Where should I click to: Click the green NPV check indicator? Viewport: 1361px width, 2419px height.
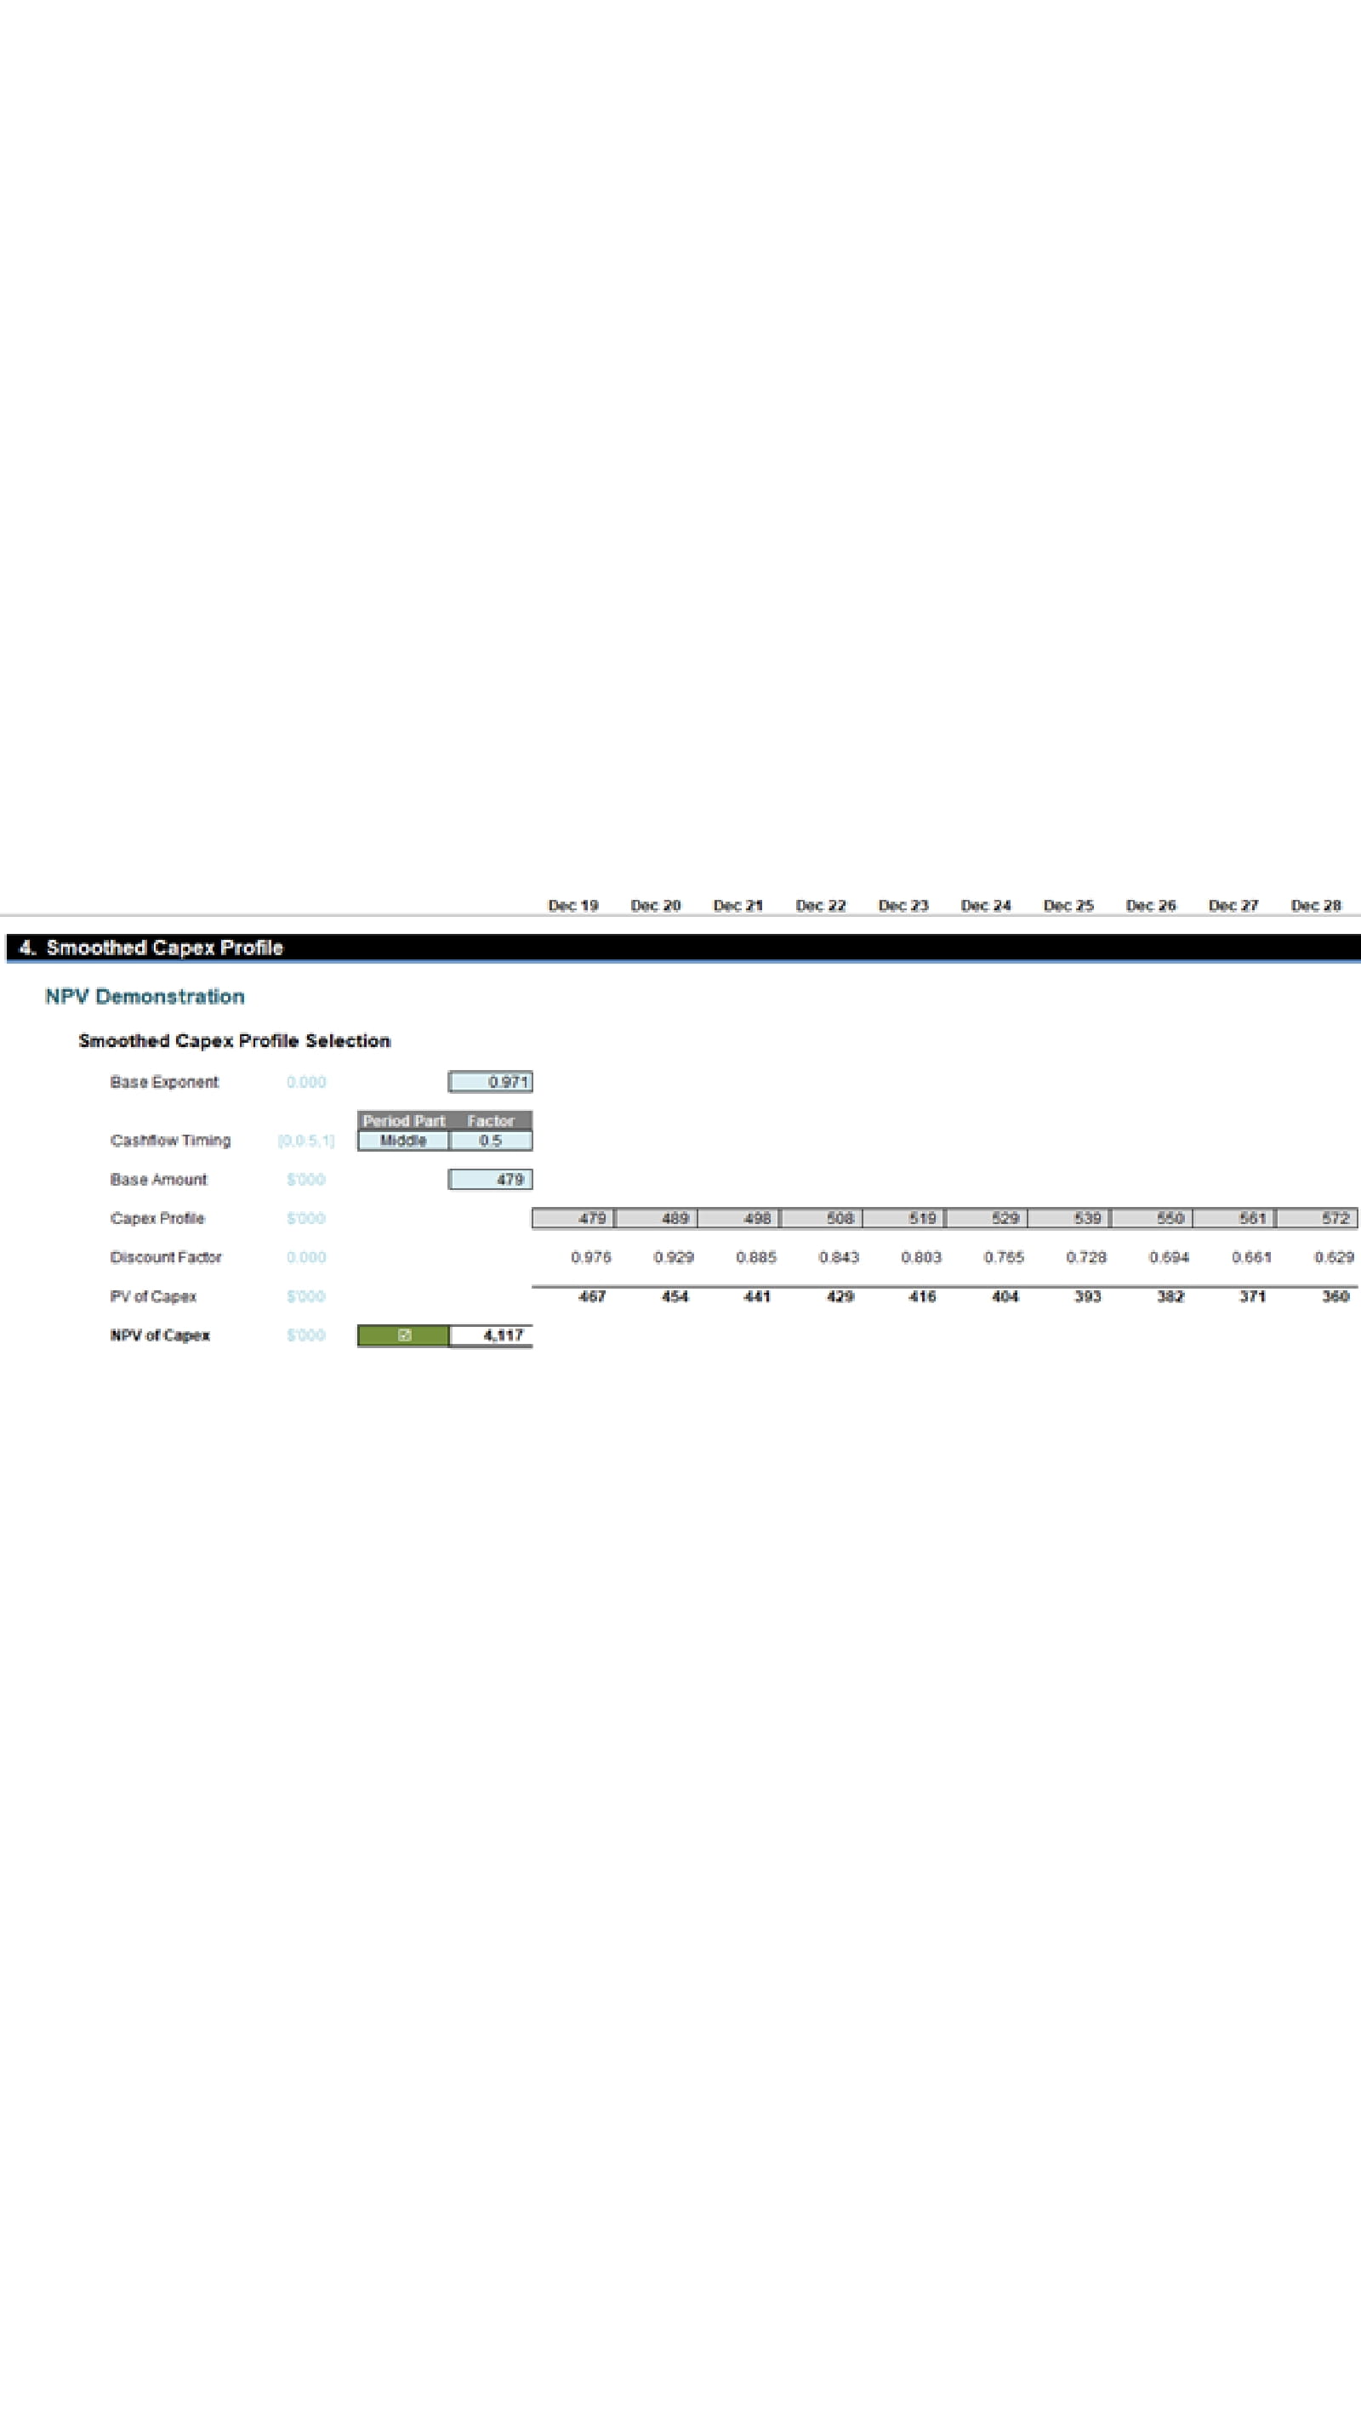tap(403, 1335)
